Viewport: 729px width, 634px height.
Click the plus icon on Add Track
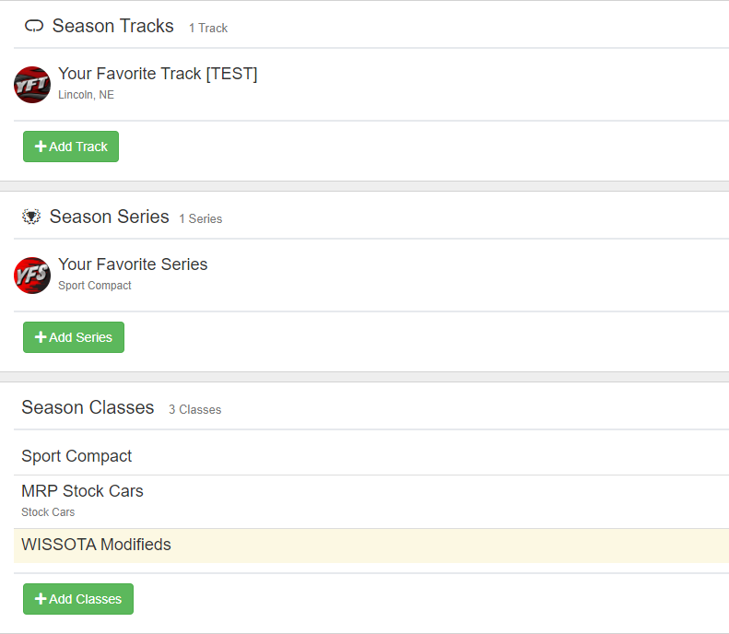[x=41, y=147]
